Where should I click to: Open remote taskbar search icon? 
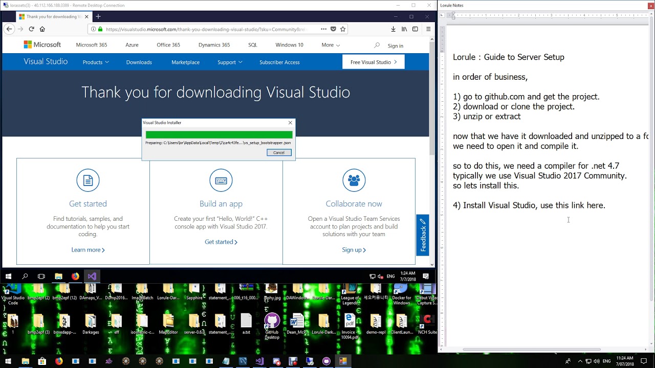(25, 277)
